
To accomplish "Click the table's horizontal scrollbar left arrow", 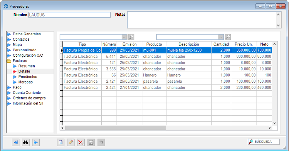I will (62, 128).
